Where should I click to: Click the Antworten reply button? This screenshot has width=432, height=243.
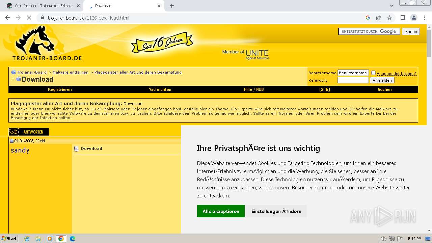[29, 132]
